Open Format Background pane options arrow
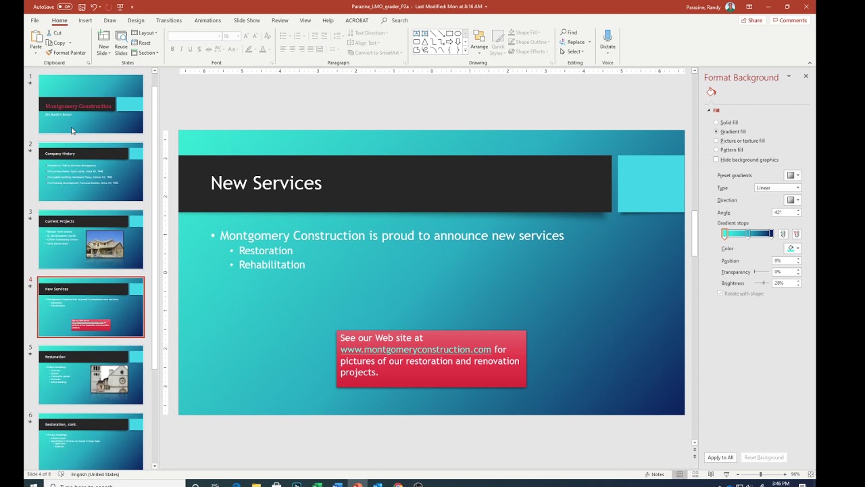Viewport: 865px width, 487px height. click(x=789, y=76)
